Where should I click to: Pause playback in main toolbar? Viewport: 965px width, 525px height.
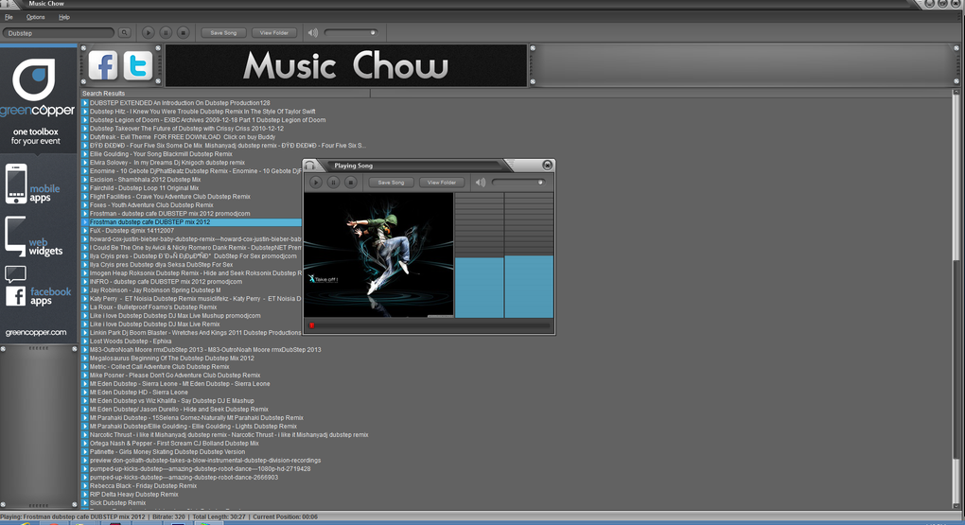(x=166, y=33)
